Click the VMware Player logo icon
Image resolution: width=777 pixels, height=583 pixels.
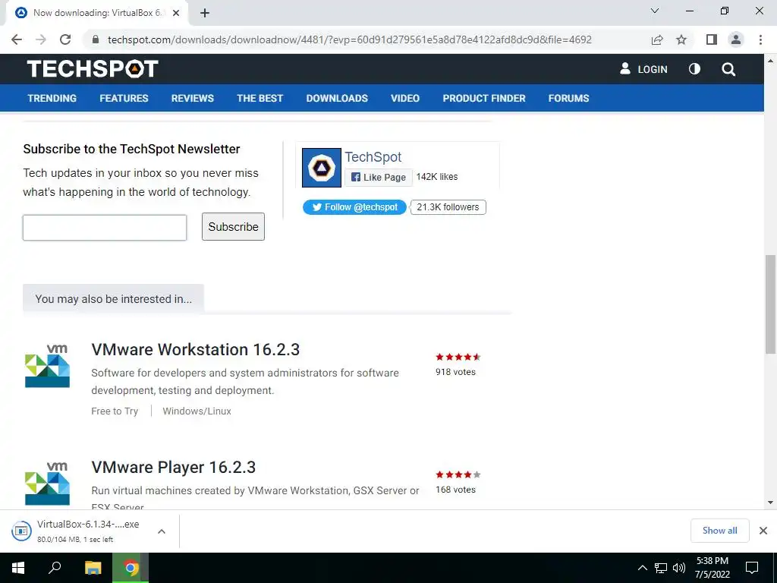click(x=48, y=483)
